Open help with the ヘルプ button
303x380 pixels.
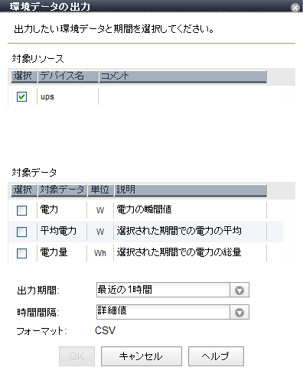point(216,356)
